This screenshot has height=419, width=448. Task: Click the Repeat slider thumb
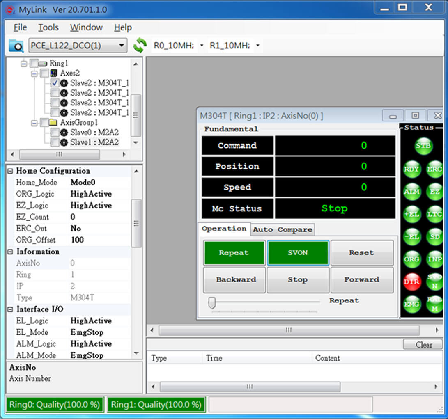coord(212,303)
